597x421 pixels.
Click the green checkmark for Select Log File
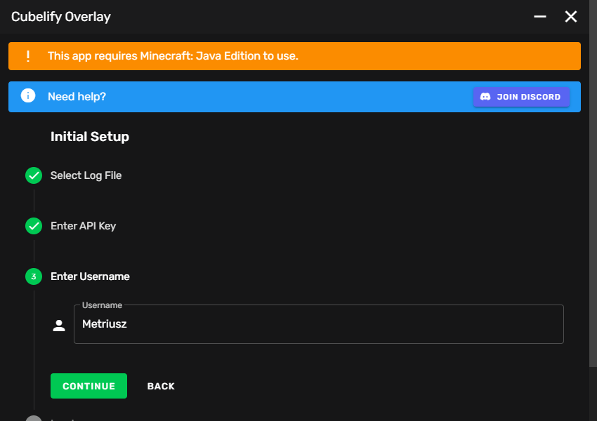[34, 175]
